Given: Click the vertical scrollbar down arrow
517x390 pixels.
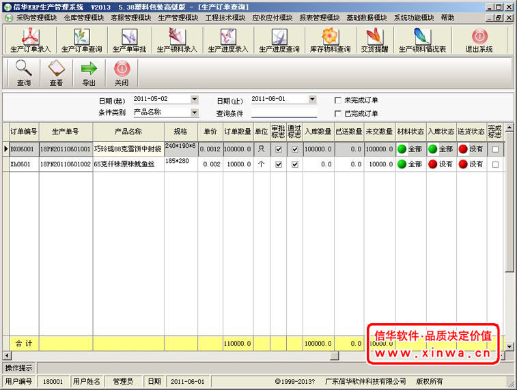Looking at the screenshot, I should coord(509,346).
